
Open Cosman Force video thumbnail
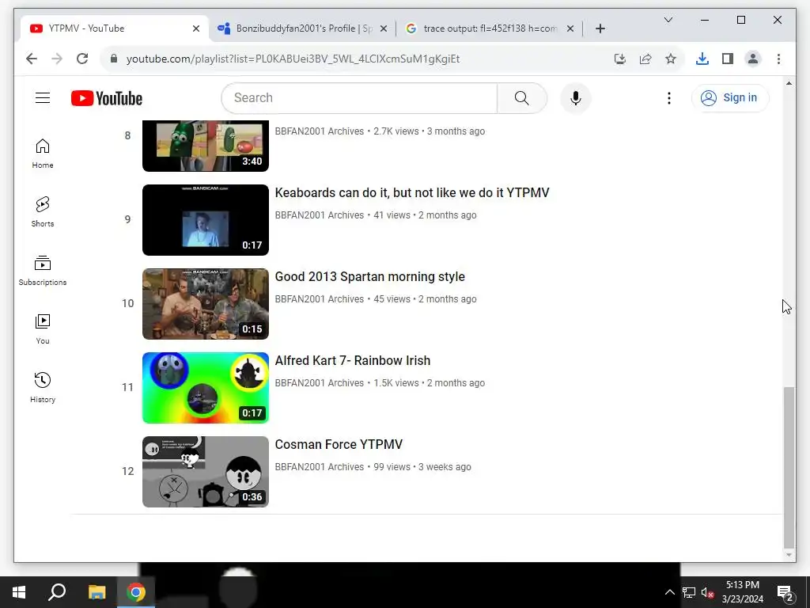coord(206,472)
